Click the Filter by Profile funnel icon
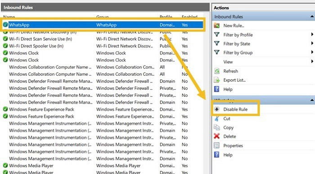 point(217,35)
